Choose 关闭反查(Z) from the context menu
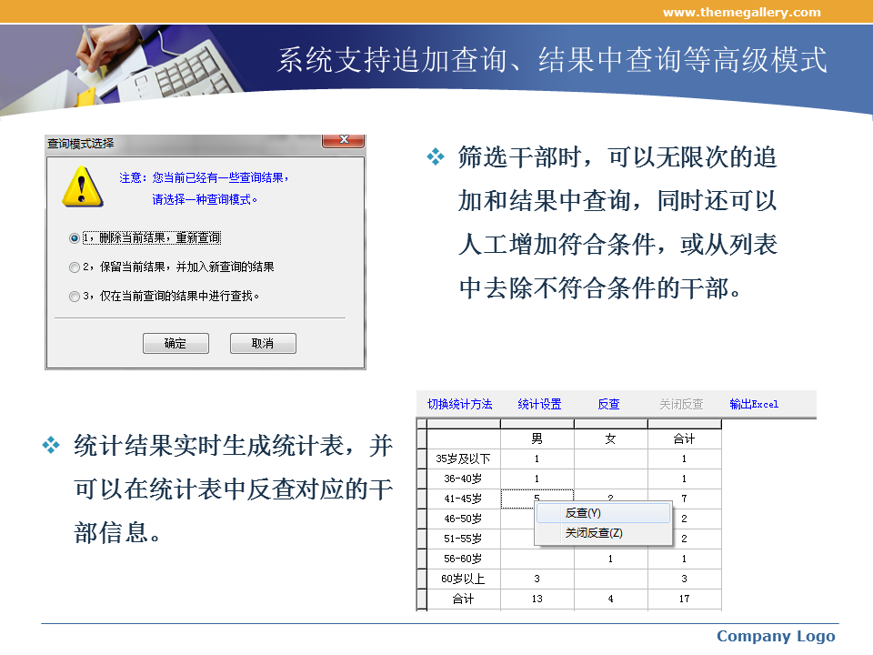 pyautogui.click(x=594, y=533)
